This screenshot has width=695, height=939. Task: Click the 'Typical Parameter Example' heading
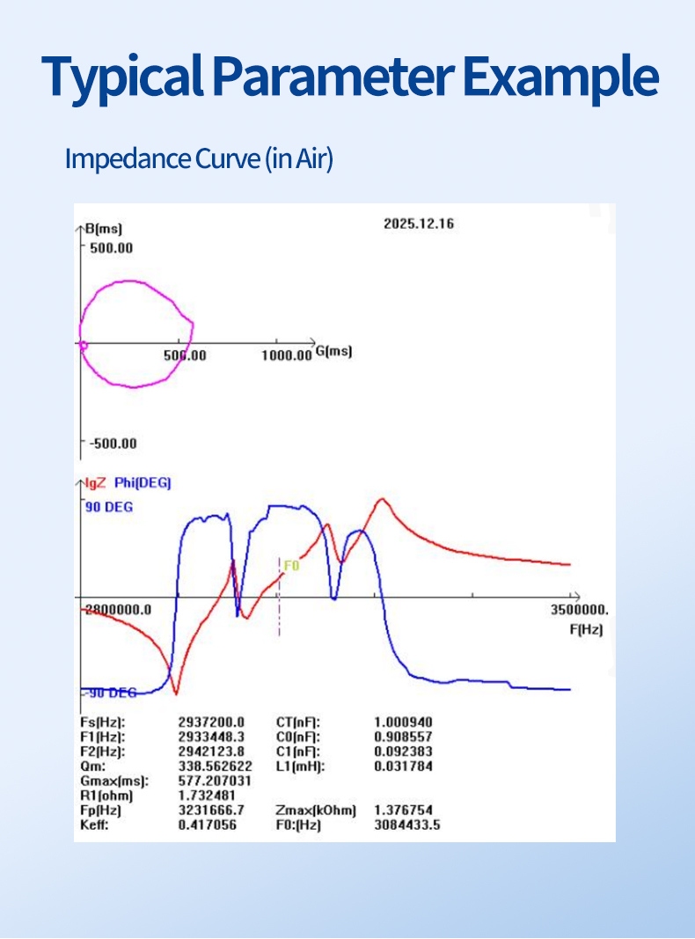(350, 77)
